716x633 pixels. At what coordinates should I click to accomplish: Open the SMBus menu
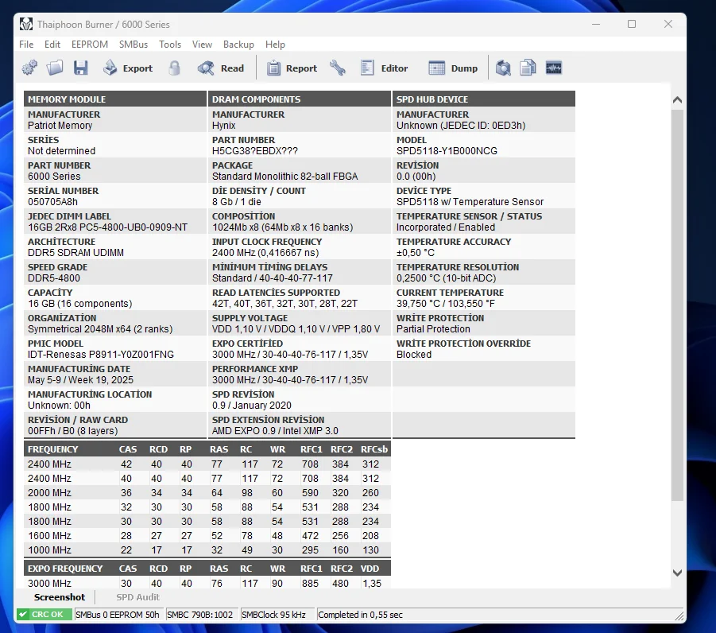pyautogui.click(x=134, y=45)
